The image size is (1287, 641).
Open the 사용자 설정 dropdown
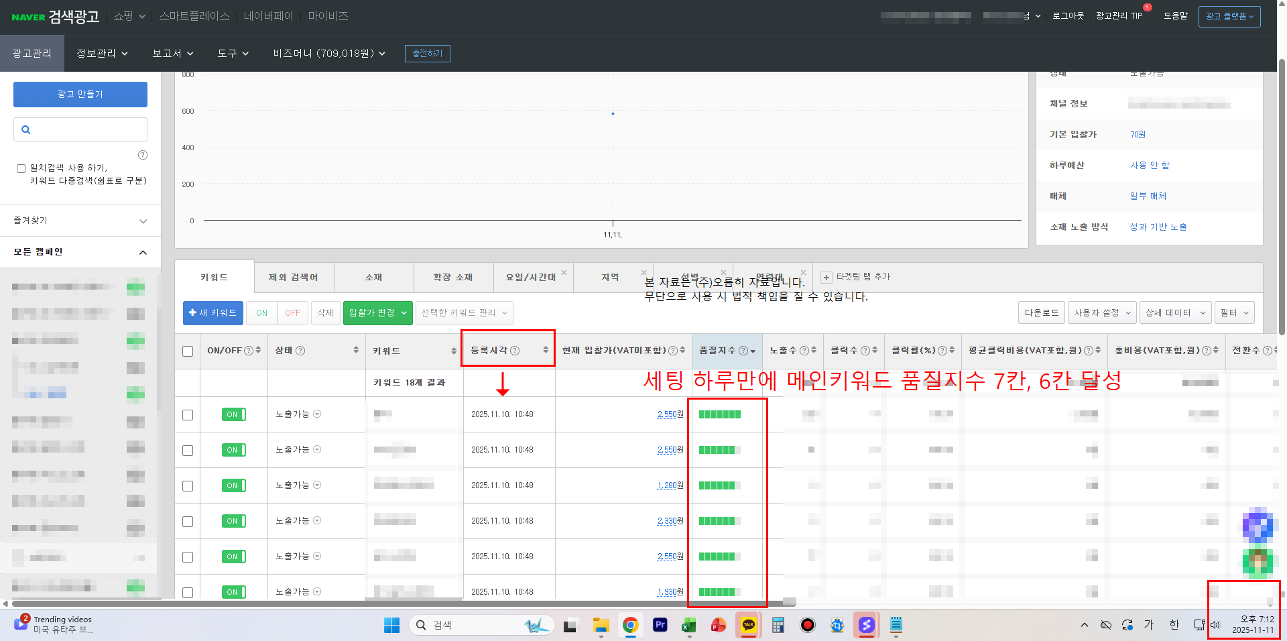click(x=1101, y=313)
